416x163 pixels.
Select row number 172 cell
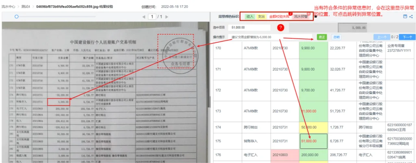pyautogui.click(x=228, y=90)
